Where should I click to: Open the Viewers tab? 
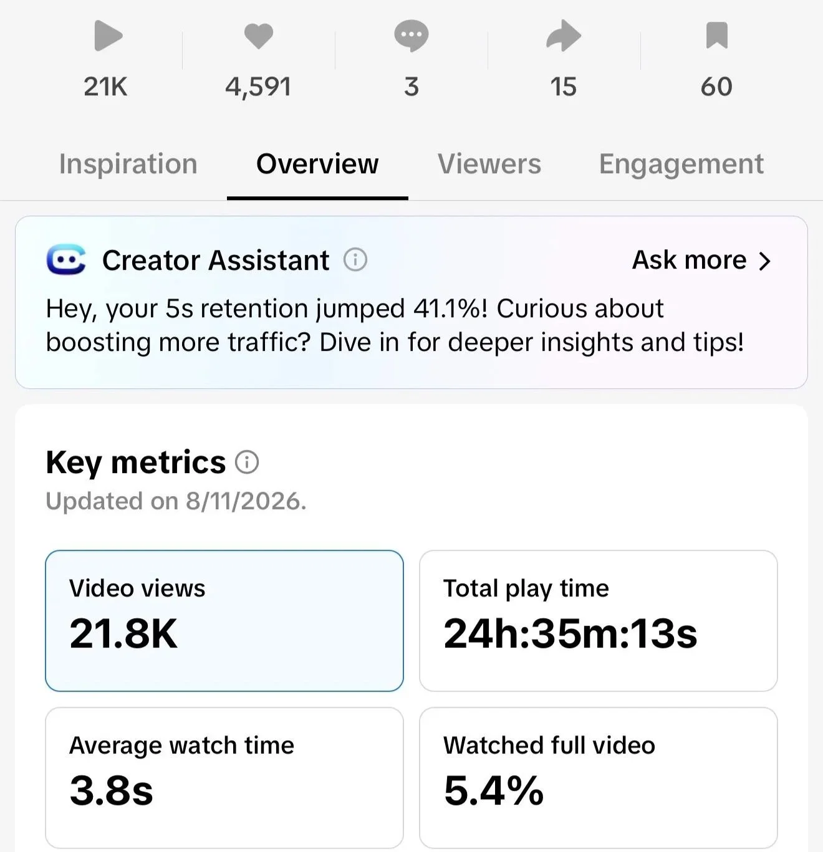point(489,164)
